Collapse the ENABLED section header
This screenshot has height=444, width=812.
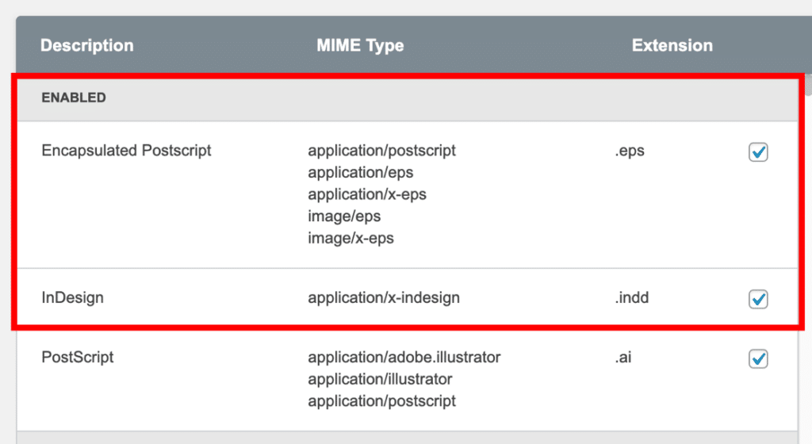pos(74,98)
